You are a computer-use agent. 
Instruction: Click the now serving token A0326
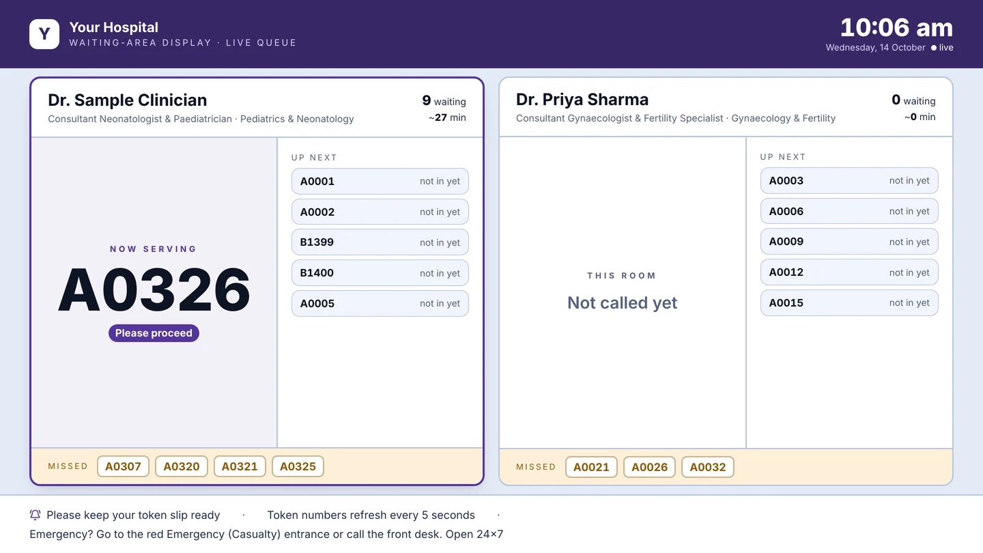pos(154,290)
